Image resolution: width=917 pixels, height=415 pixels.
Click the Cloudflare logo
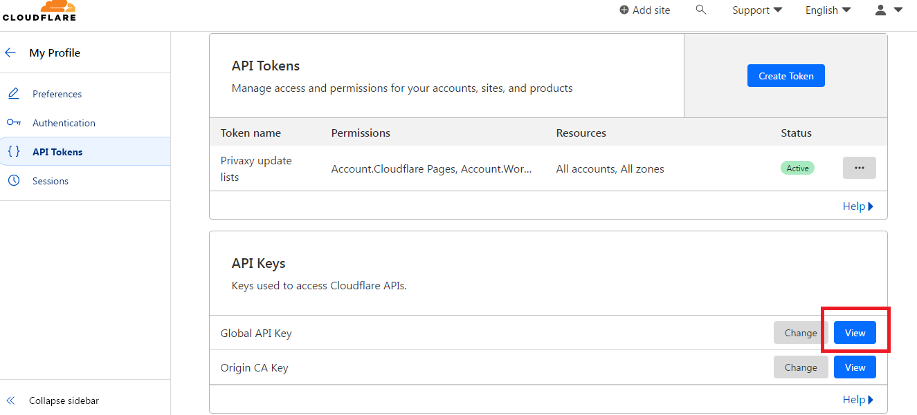[x=39, y=10]
